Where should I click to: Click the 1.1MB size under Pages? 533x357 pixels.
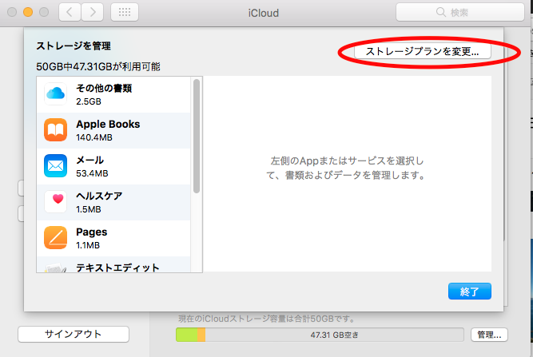pos(88,245)
